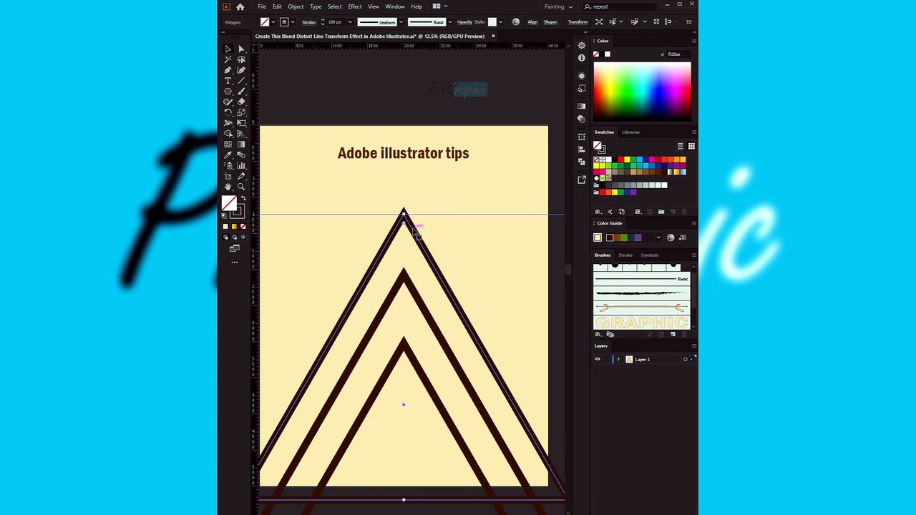Image resolution: width=916 pixels, height=515 pixels.
Task: Click Align in control bar
Action: 532,22
